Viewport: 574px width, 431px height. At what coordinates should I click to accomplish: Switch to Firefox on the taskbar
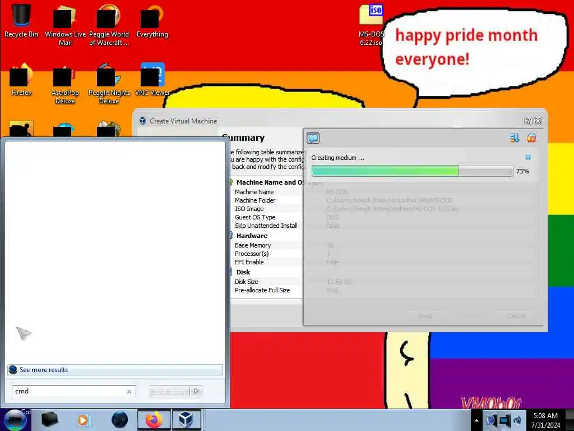coord(154,420)
